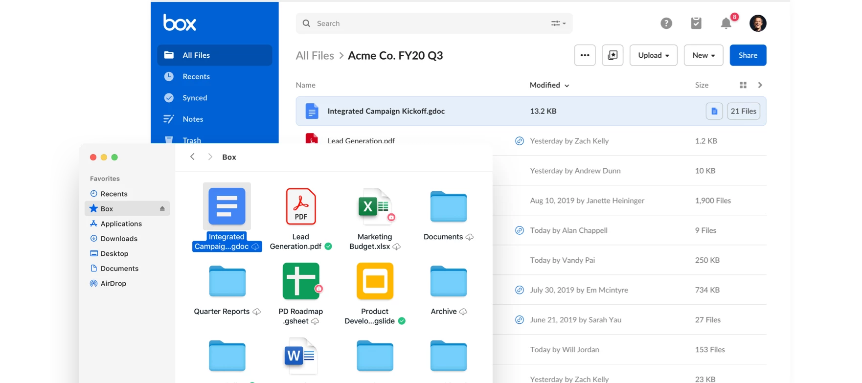862x383 pixels.
Task: Open AirDrop in Finder sidebar
Action: [x=108, y=283]
